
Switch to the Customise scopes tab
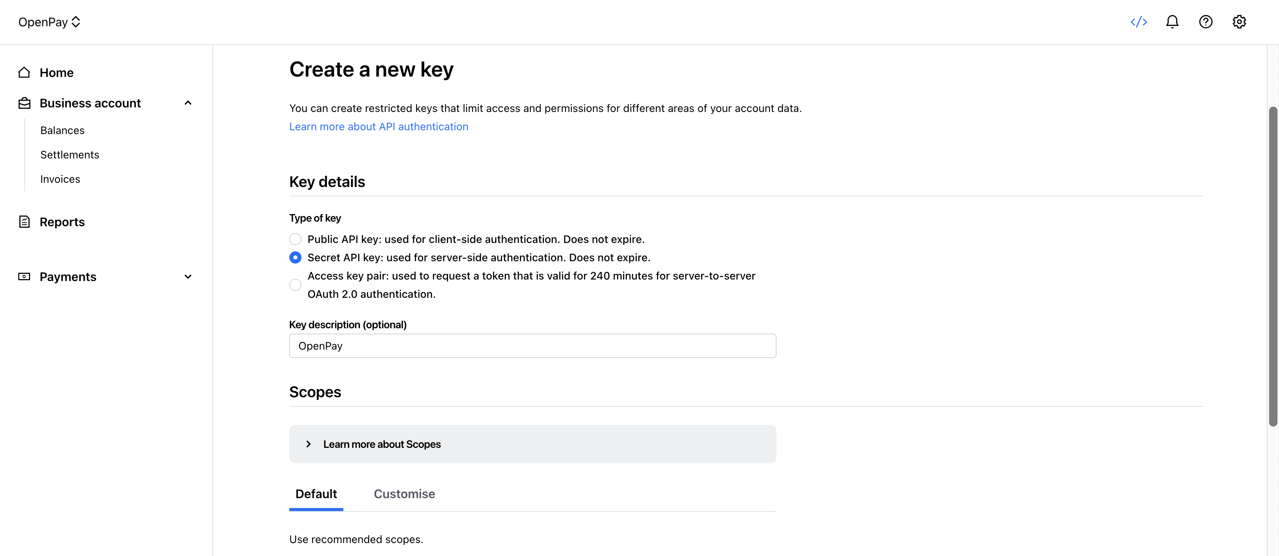pyautogui.click(x=404, y=494)
